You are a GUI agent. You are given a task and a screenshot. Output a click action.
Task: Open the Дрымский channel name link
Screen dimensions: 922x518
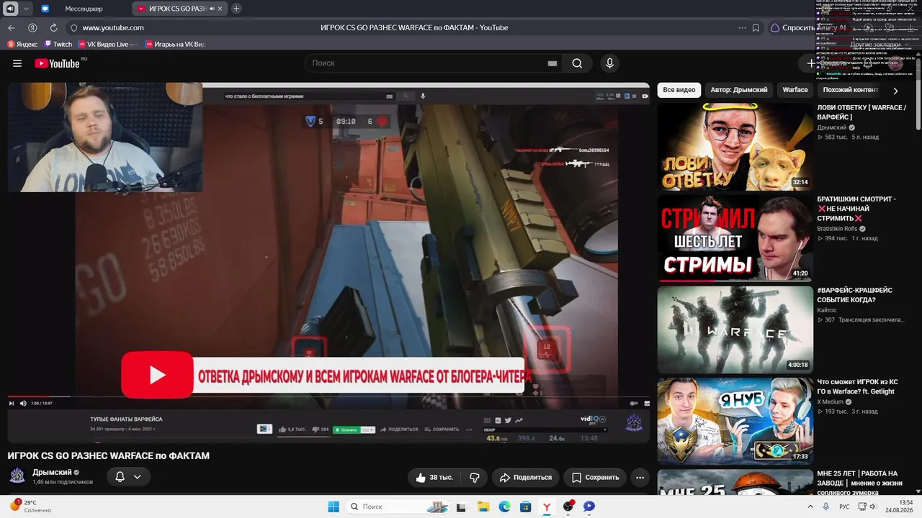(x=52, y=472)
